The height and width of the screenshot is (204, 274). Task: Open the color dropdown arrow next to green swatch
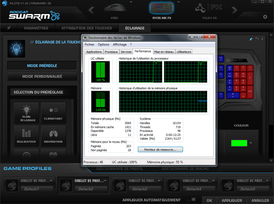(251, 143)
